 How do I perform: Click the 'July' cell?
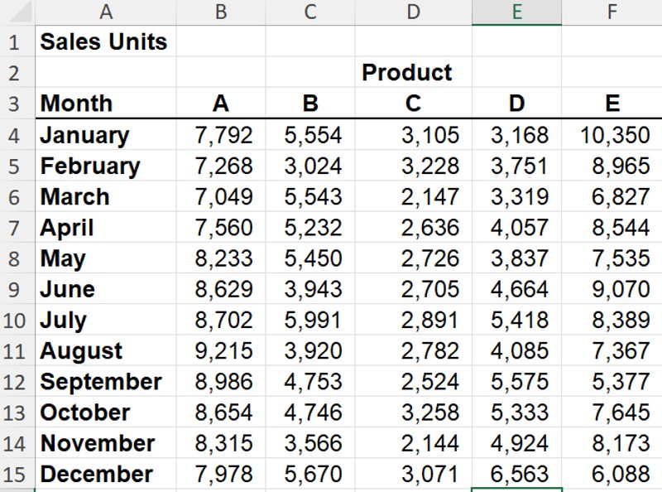tap(106, 320)
